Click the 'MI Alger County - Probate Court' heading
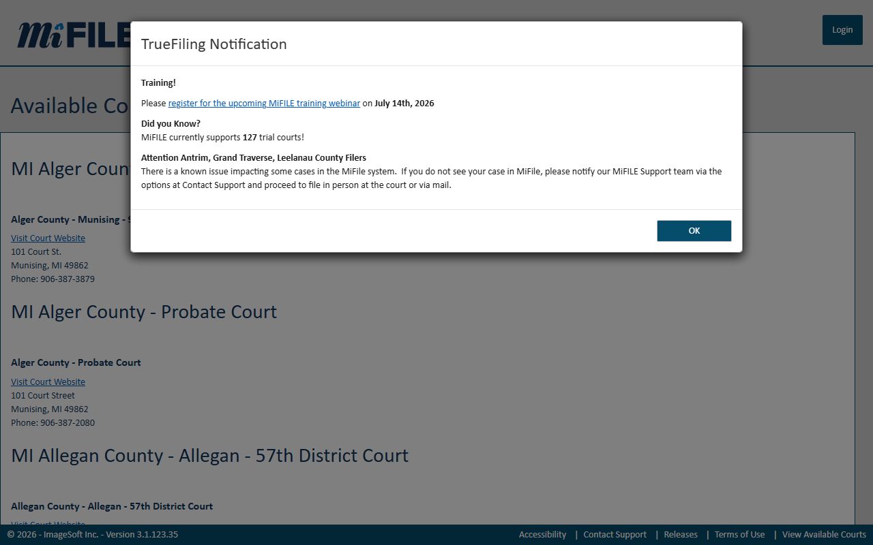 [144, 312]
